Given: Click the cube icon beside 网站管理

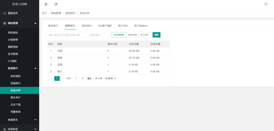Looking at the screenshot, I should [x=5, y=23].
